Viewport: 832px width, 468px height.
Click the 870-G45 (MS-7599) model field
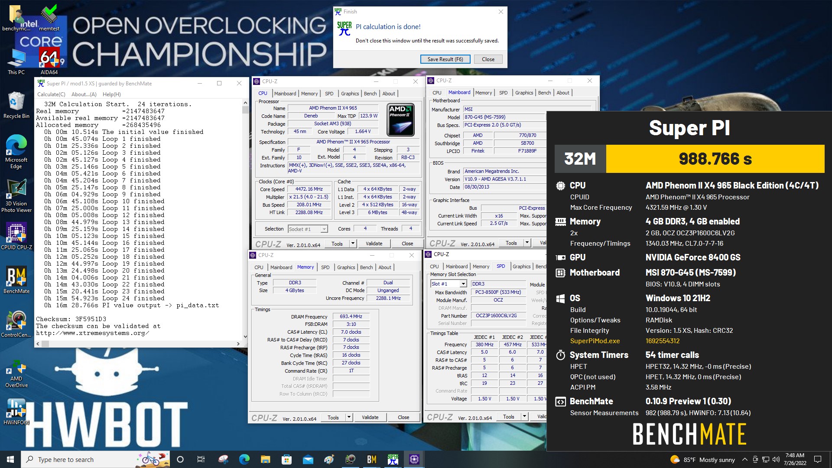(x=504, y=117)
